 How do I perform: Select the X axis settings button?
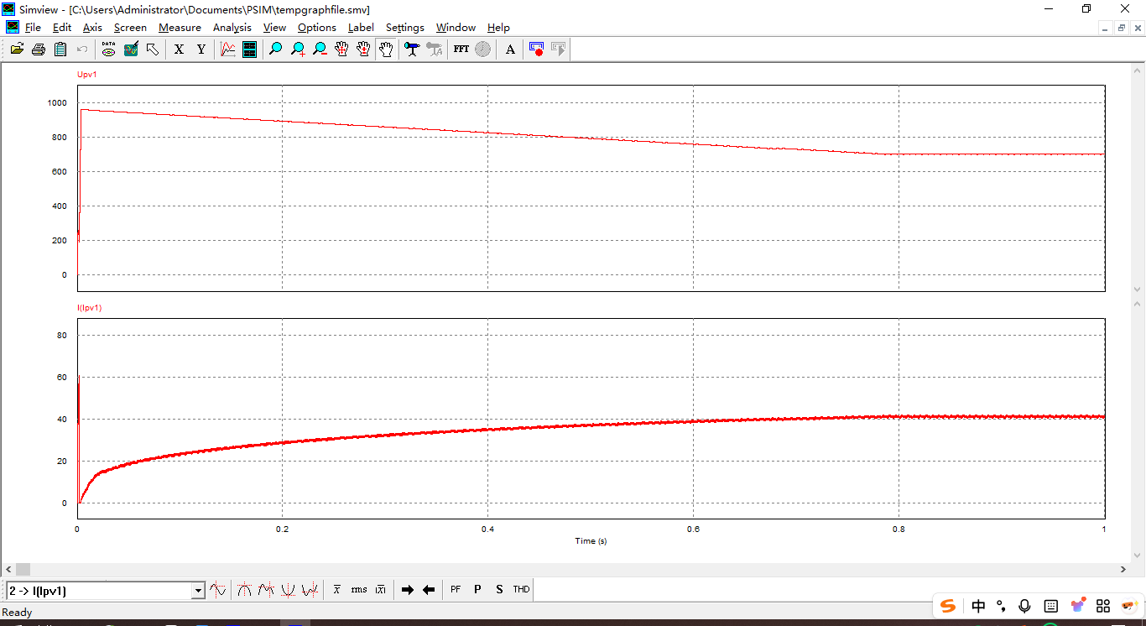click(x=179, y=50)
